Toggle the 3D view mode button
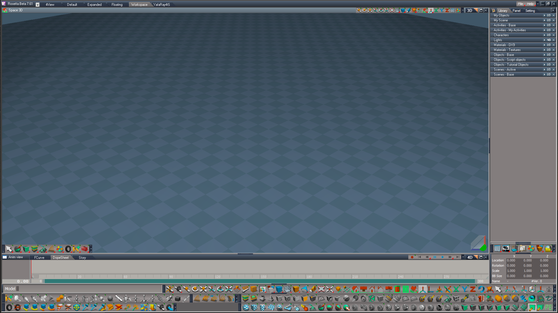The image size is (558, 313). point(470,10)
